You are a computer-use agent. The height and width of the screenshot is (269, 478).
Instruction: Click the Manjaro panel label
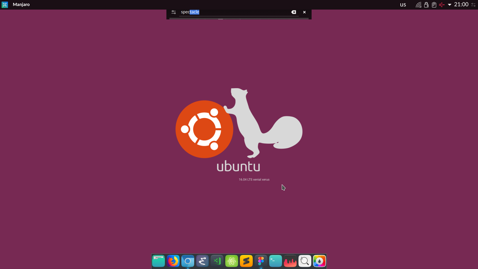(21, 4)
